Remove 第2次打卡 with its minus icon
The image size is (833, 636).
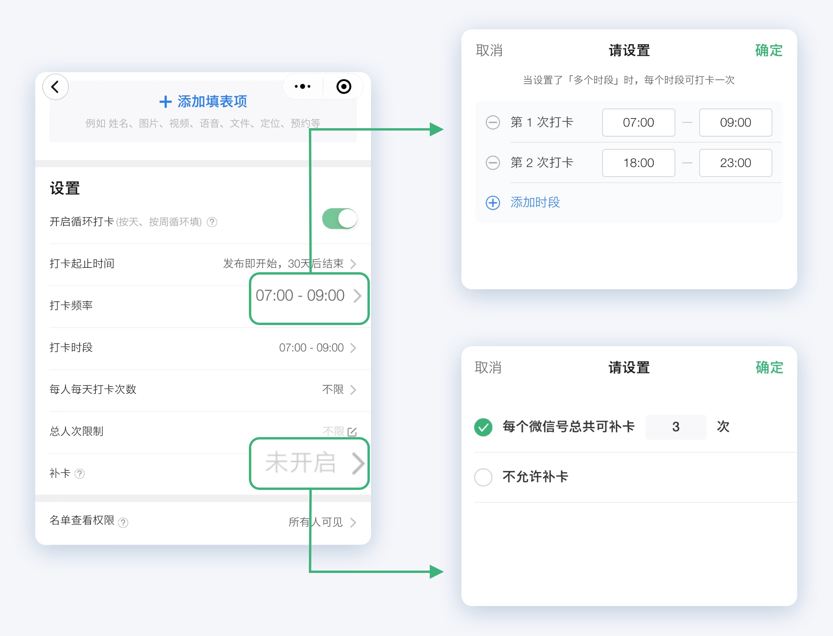[x=493, y=163]
